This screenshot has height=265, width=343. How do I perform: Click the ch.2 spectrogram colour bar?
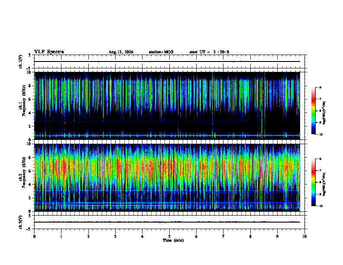pos(313,182)
